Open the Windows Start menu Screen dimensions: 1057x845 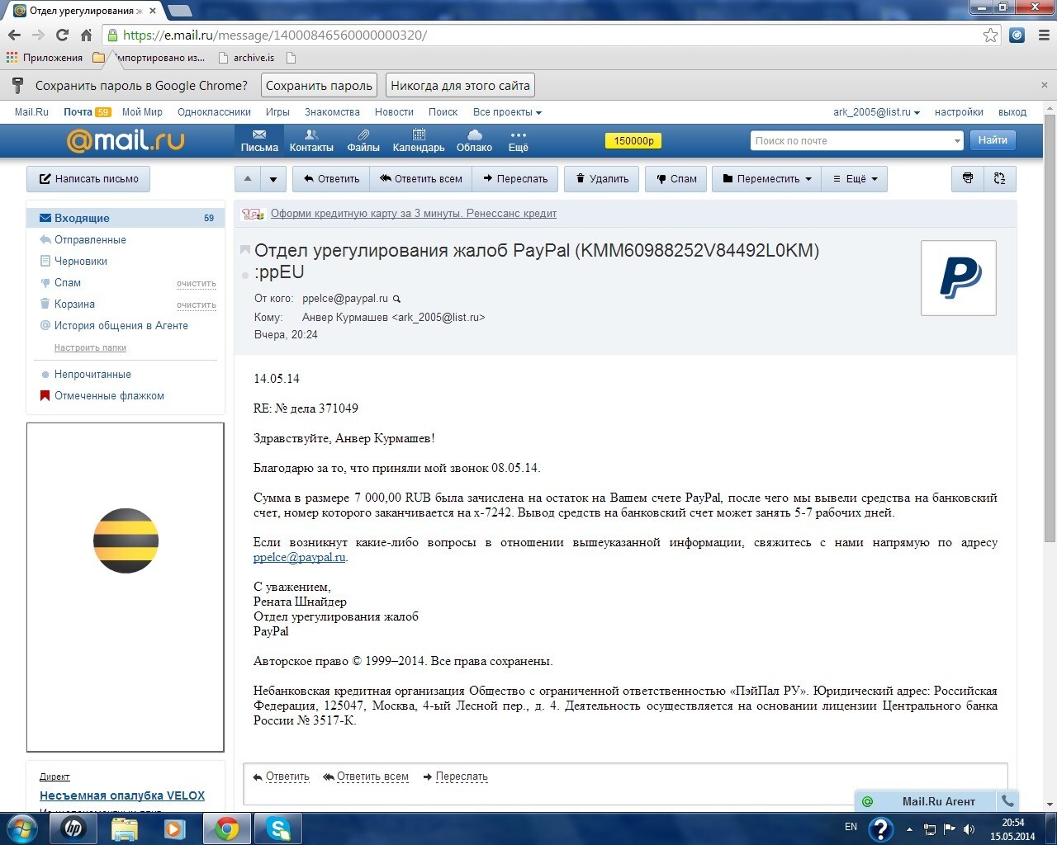click(x=22, y=828)
